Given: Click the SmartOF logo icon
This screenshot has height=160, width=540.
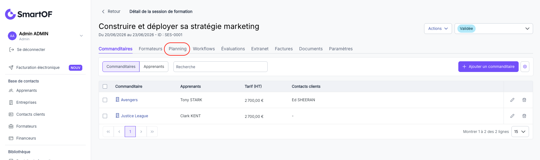Looking at the screenshot, I should [x=10, y=14].
